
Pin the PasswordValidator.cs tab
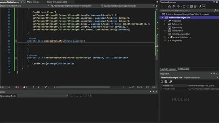point(21,2)
